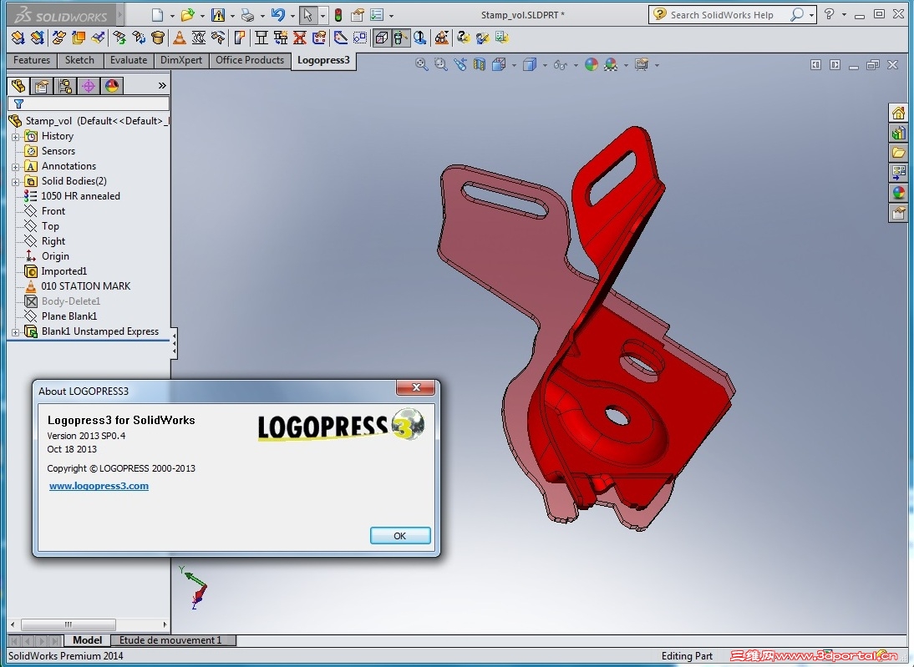Click the Section View icon
914x667 pixels.
point(480,64)
